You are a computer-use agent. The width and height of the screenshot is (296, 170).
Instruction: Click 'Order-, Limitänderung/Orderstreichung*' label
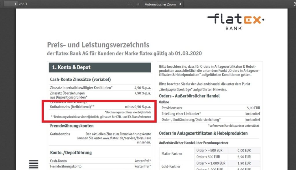191,120
